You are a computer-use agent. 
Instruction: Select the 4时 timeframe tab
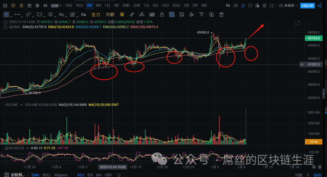[x=89, y=5]
